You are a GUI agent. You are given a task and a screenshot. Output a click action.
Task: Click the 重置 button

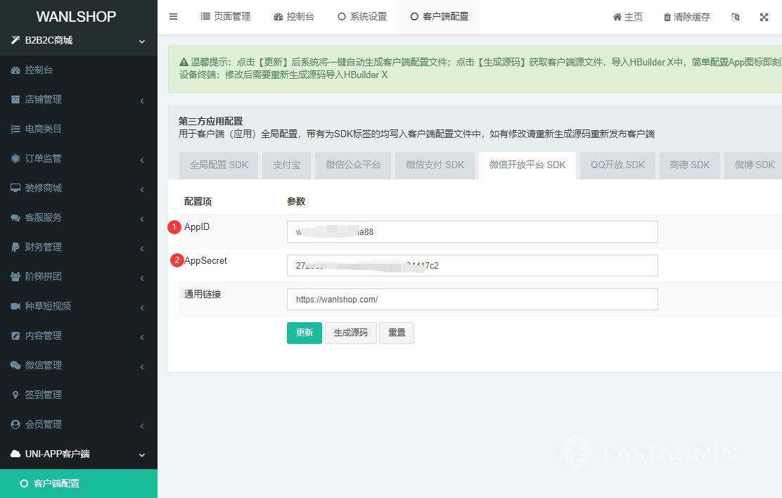397,333
